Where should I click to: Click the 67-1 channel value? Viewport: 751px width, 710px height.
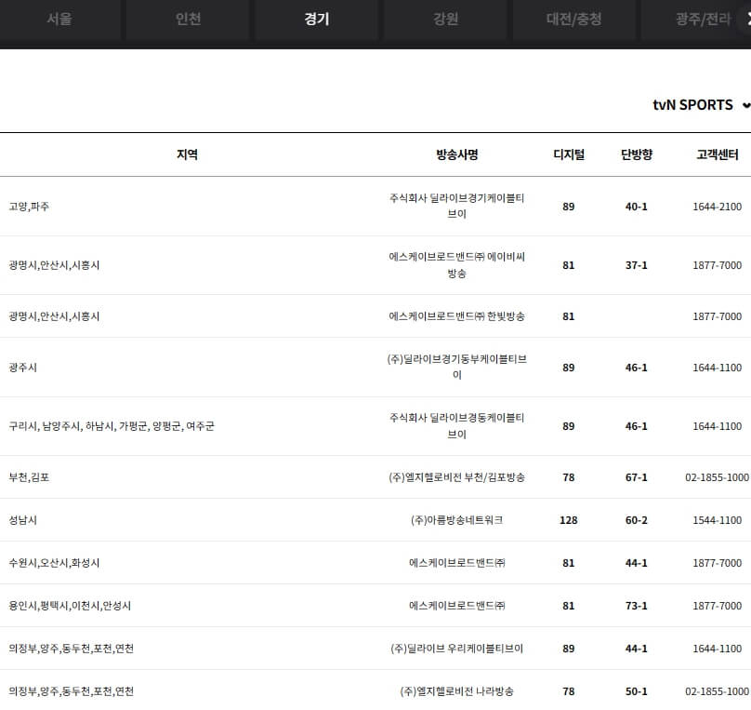(636, 477)
